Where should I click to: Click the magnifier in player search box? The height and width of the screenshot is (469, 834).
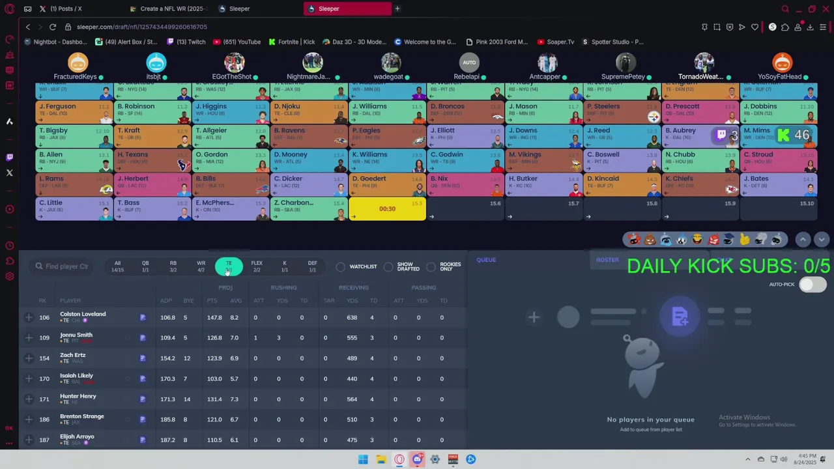pos(39,266)
